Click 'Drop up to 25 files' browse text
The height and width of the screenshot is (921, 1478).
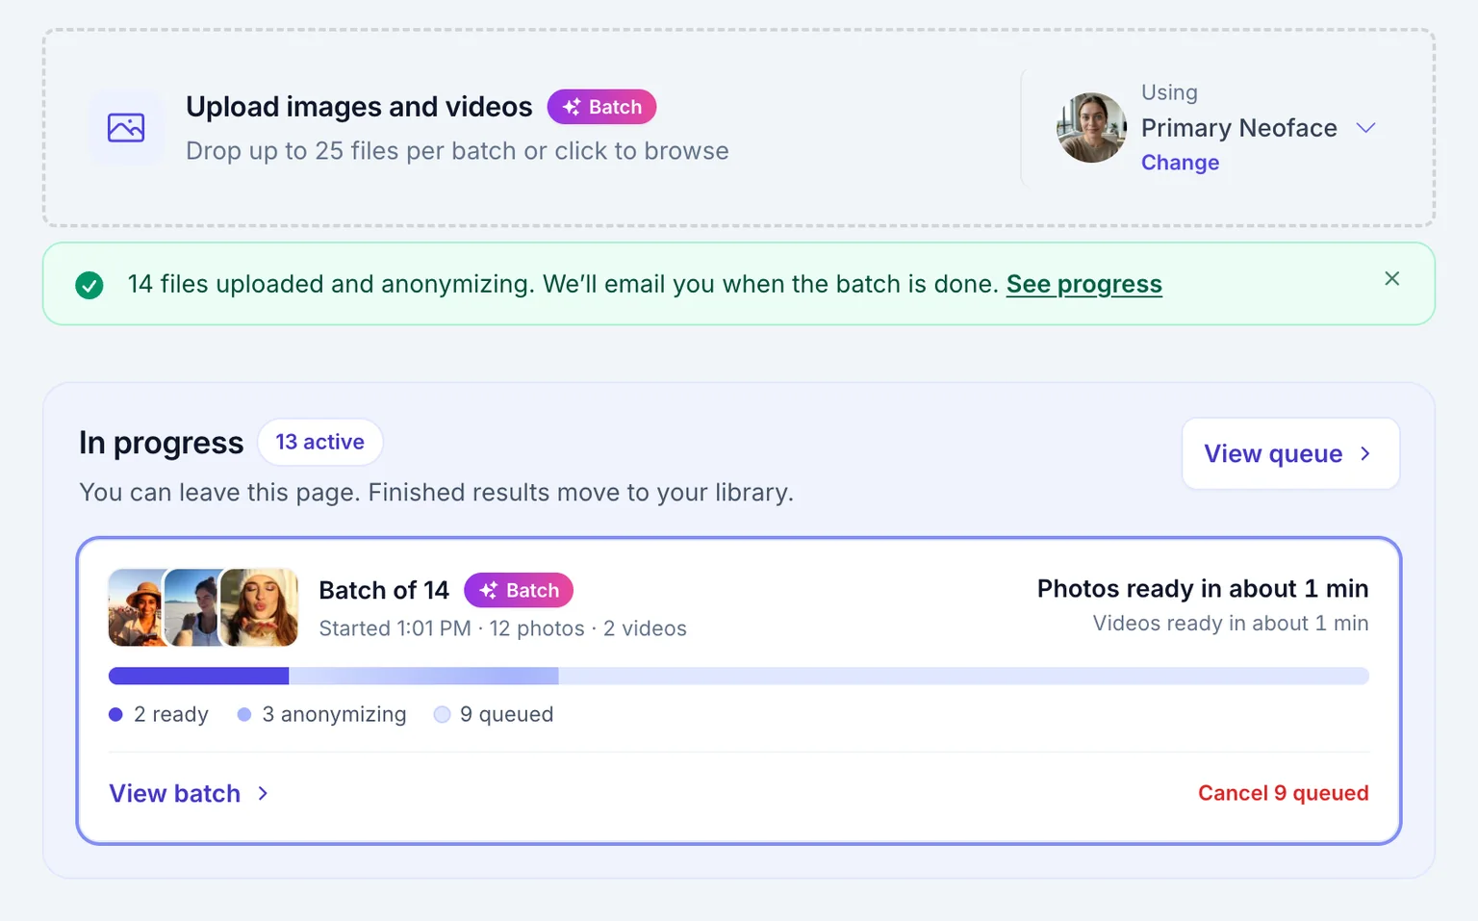(457, 151)
